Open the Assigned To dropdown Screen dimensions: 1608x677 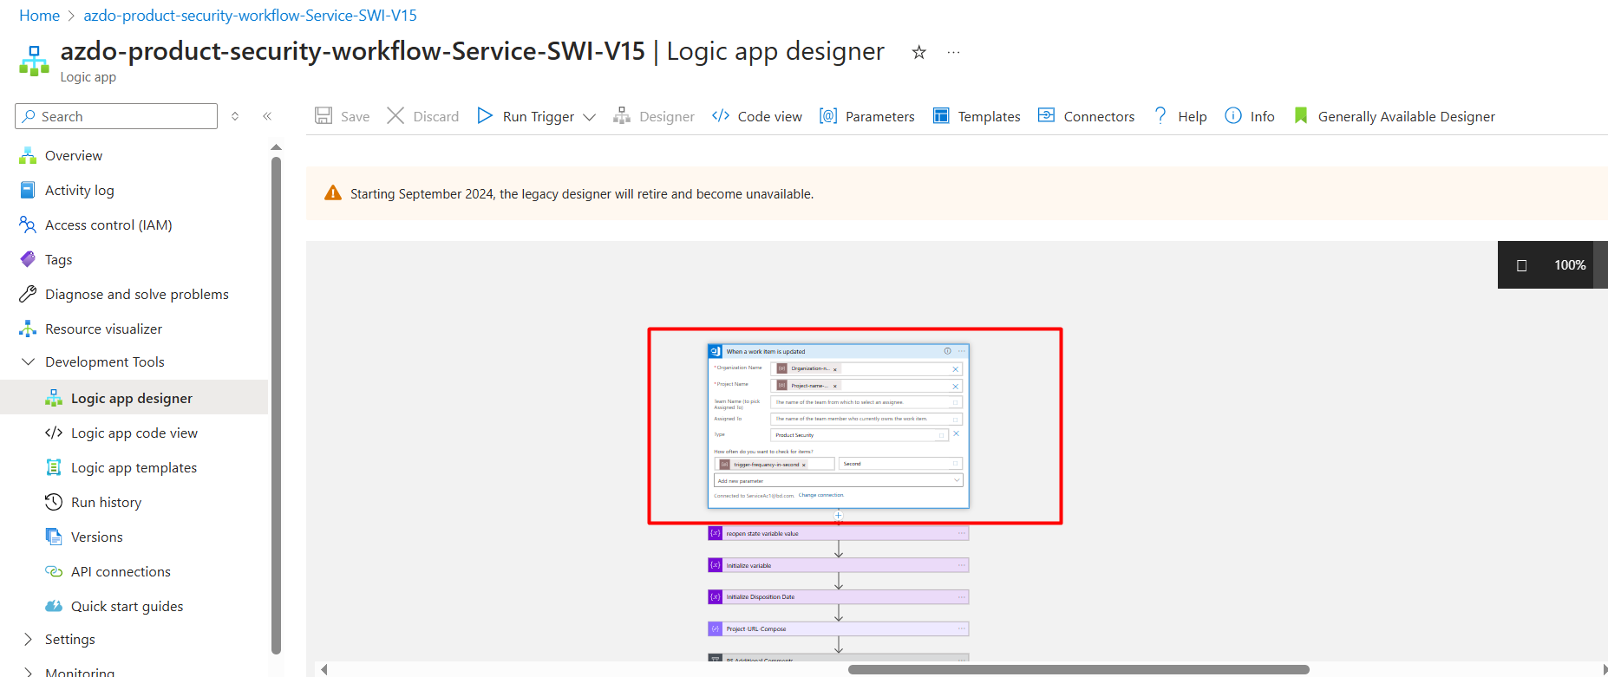point(956,420)
